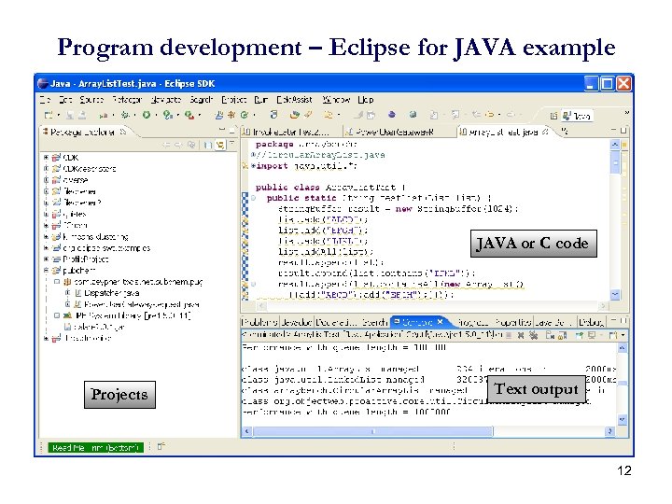Viewport: 672px width, 504px height.
Task: Click the console scrollbar right arrow
Action: coord(609,431)
